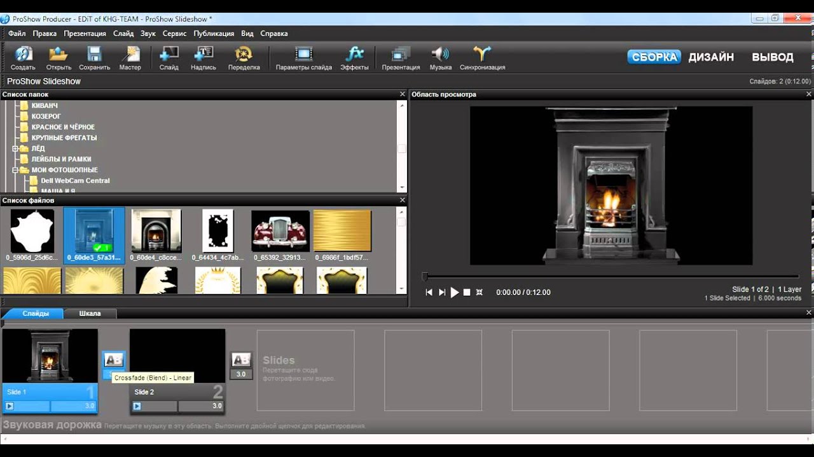Click Slide 2 duration value 3.0

tap(217, 406)
